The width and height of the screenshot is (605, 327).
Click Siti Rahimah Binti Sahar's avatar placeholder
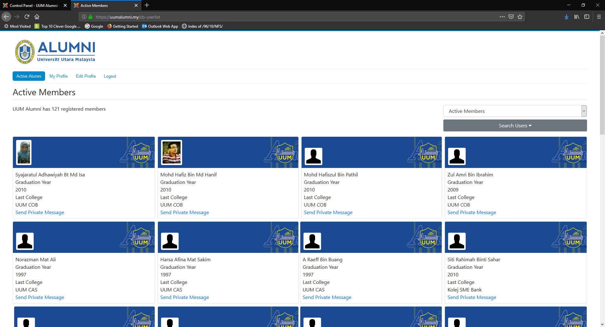pyautogui.click(x=457, y=241)
